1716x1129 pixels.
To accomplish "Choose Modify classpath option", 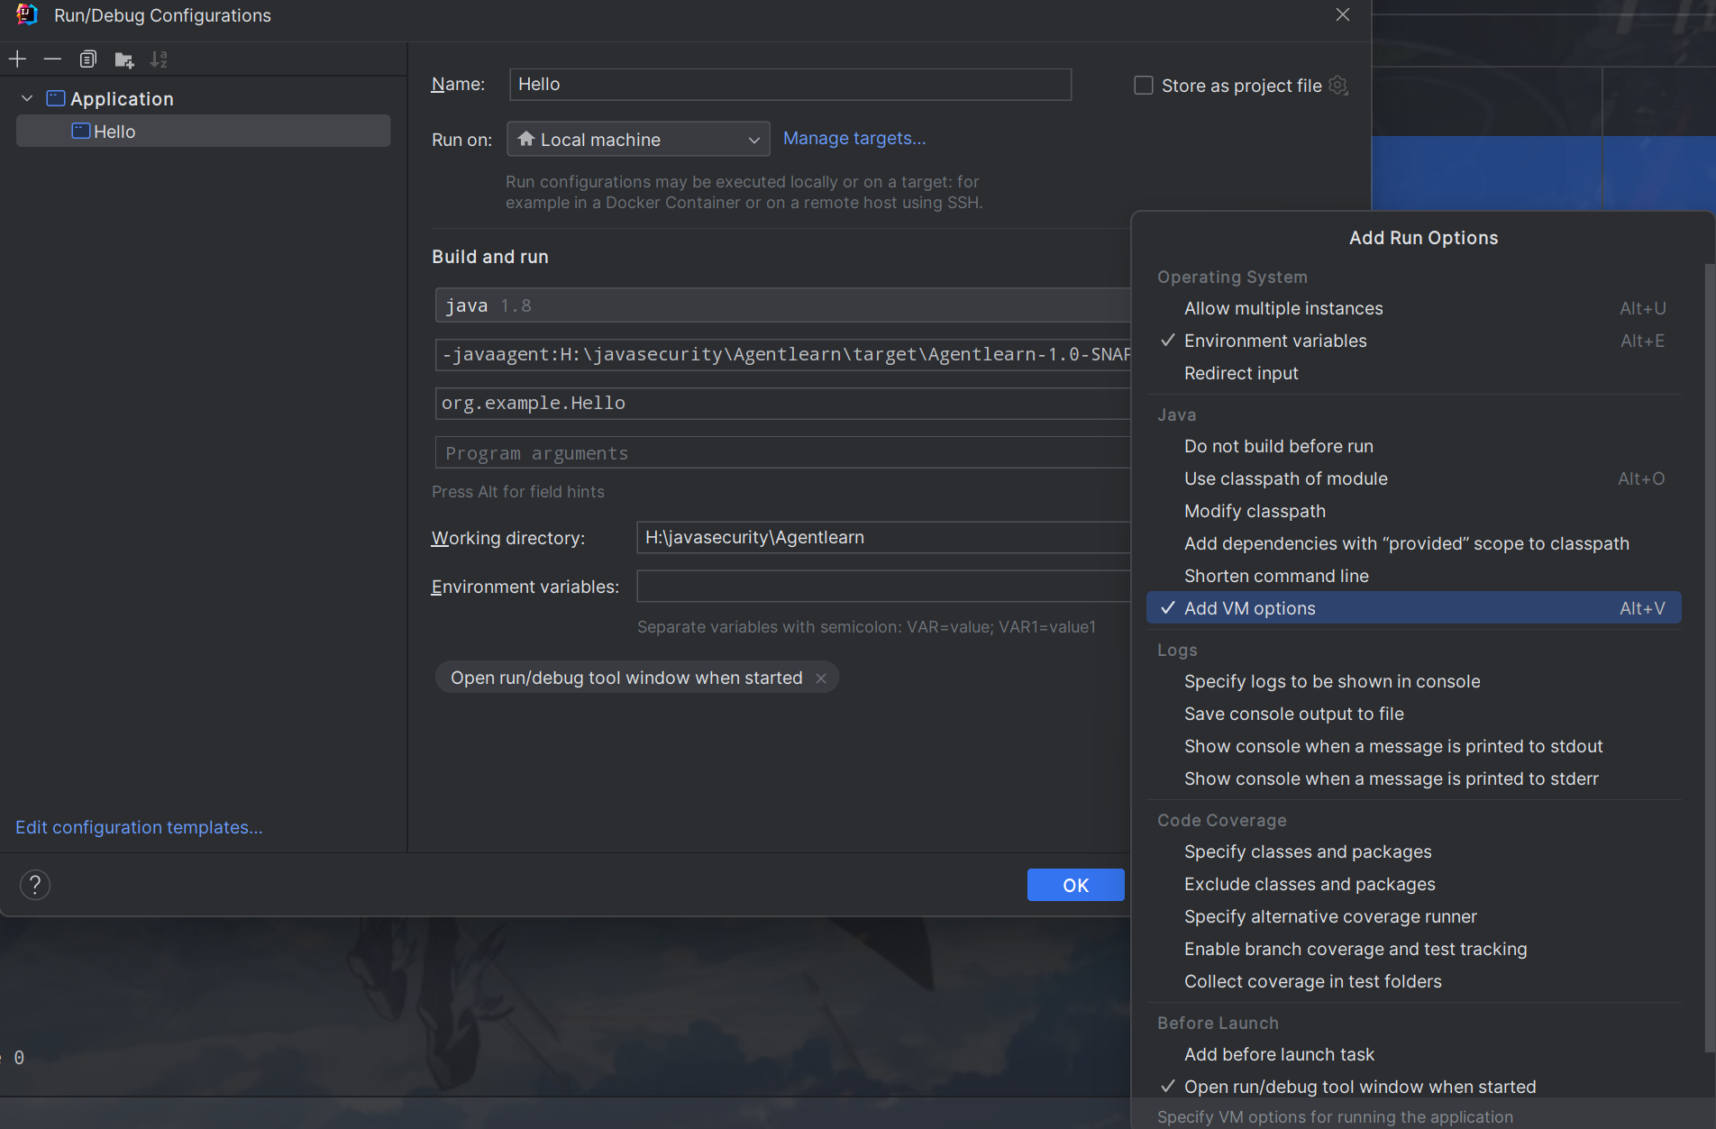I will click(1414, 511).
